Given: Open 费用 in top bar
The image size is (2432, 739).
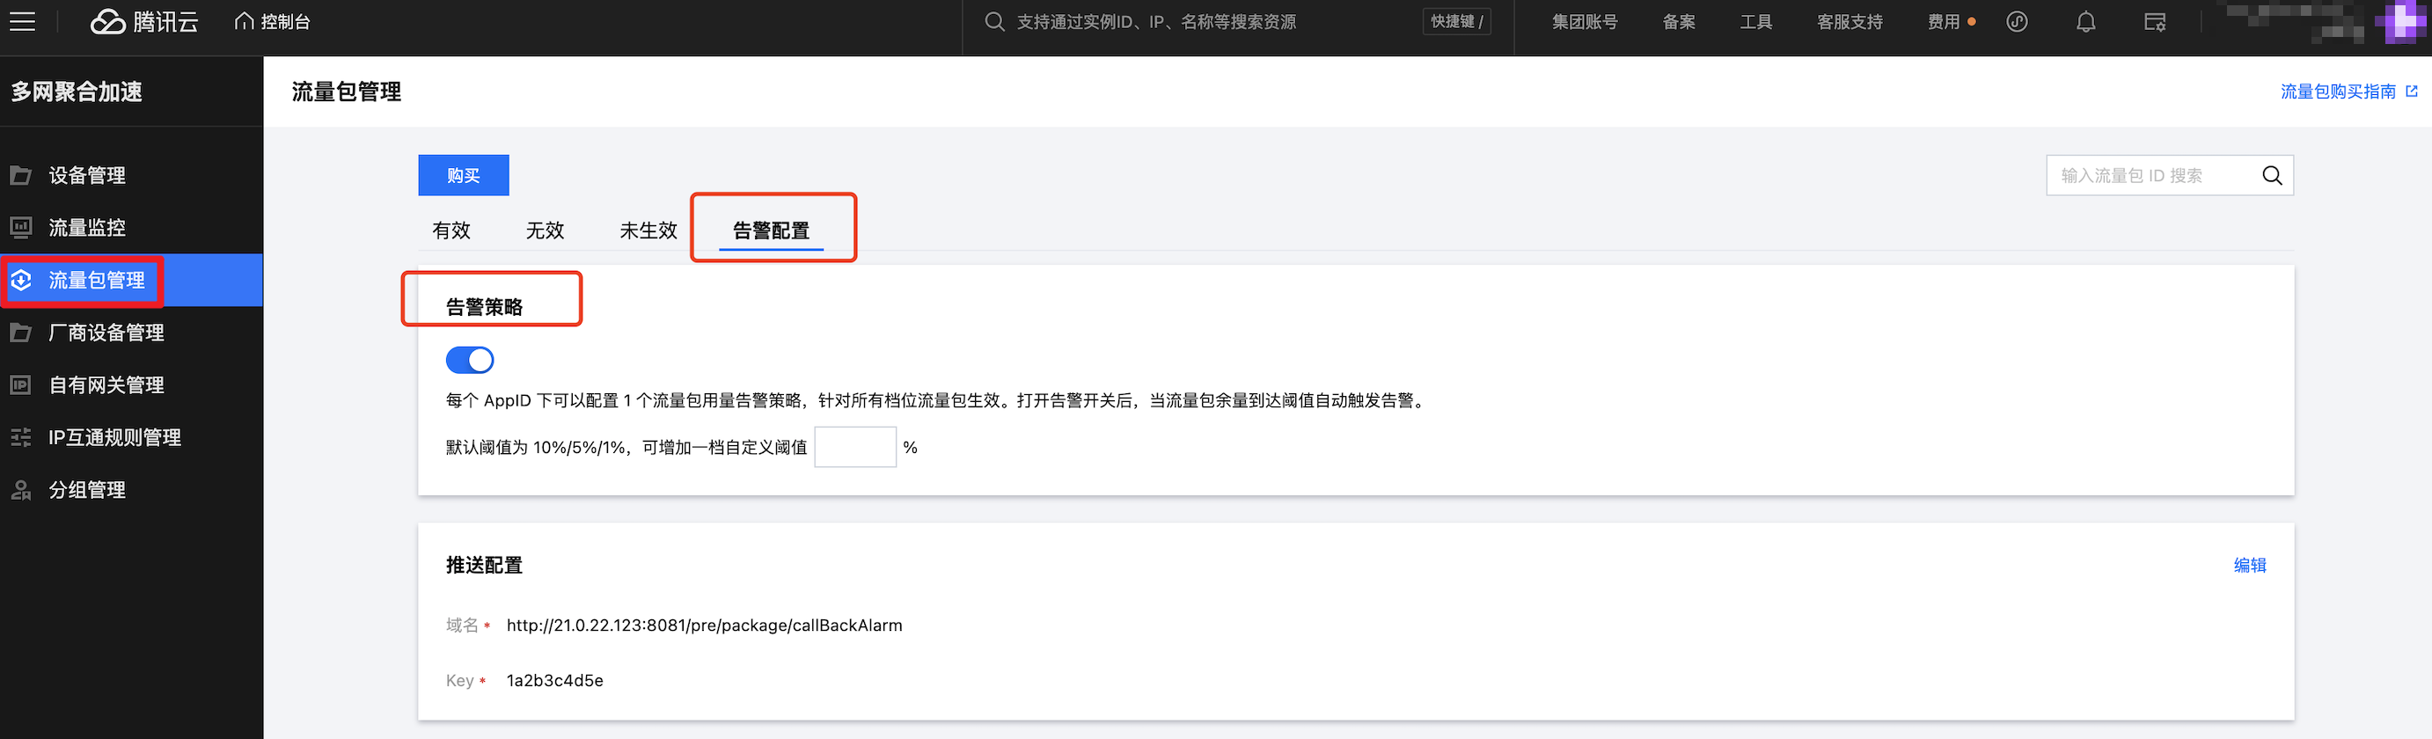Looking at the screenshot, I should [x=1944, y=22].
